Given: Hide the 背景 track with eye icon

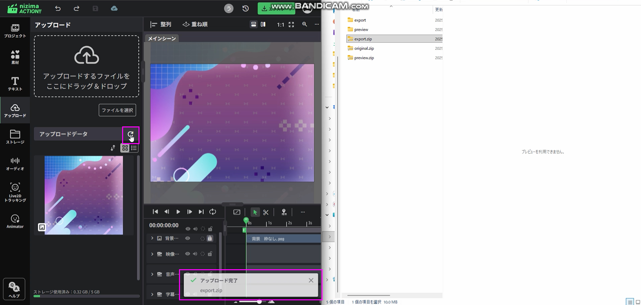Looking at the screenshot, I should point(188,238).
